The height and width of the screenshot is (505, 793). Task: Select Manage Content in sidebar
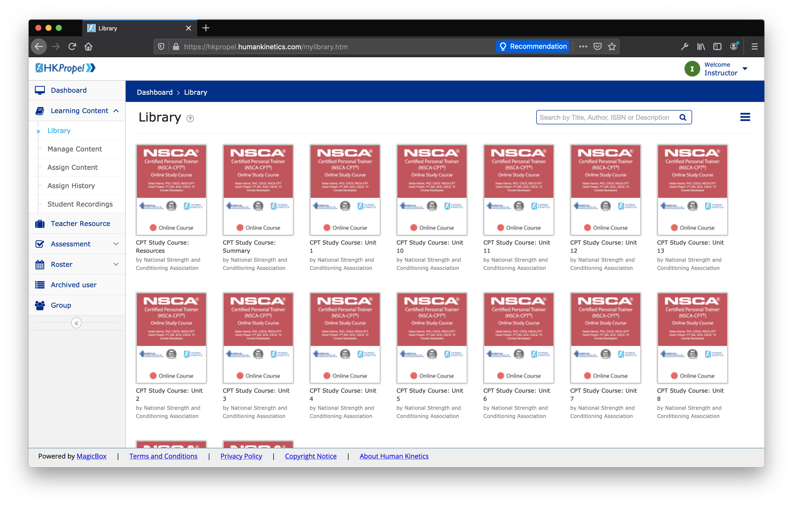point(75,149)
